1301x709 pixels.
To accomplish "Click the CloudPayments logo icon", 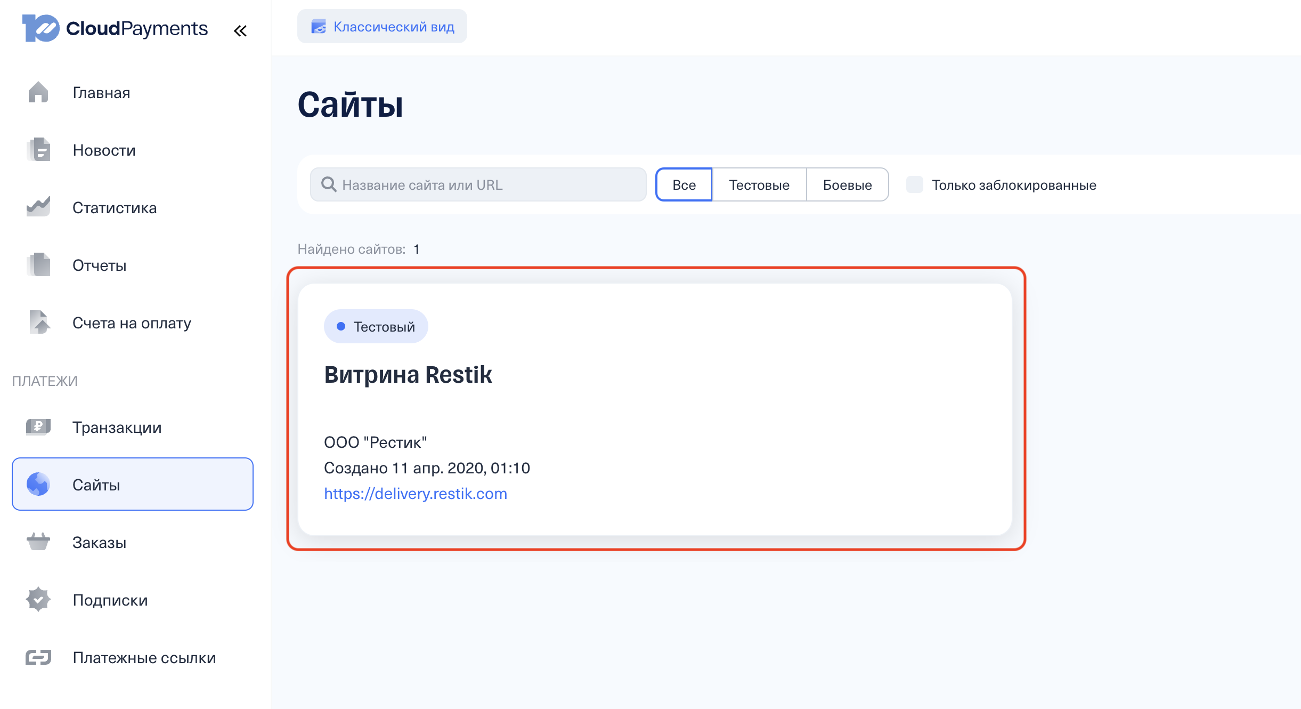I will [40, 28].
